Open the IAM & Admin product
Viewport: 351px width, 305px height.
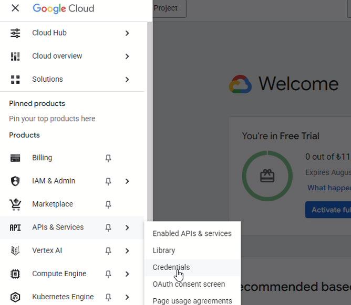pyautogui.click(x=72, y=181)
